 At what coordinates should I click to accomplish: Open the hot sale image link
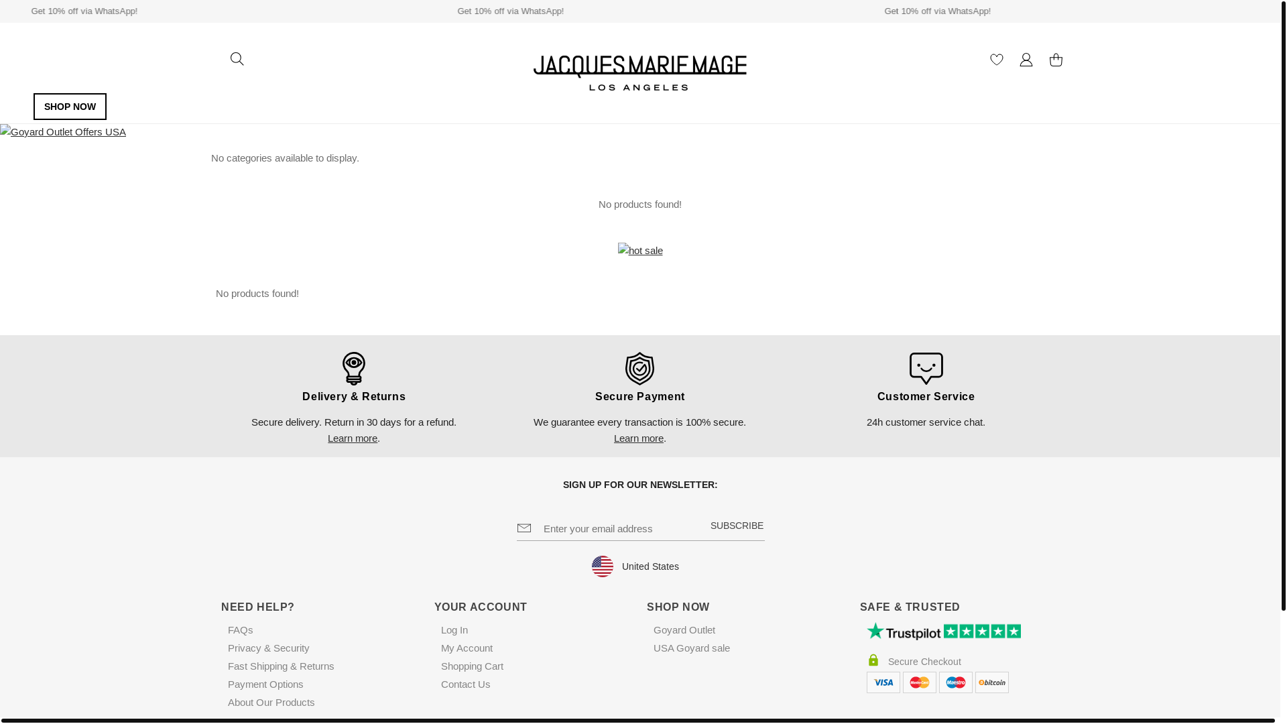click(x=640, y=250)
